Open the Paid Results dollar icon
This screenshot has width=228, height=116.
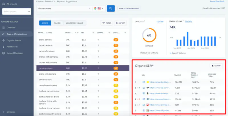coord(3,47)
